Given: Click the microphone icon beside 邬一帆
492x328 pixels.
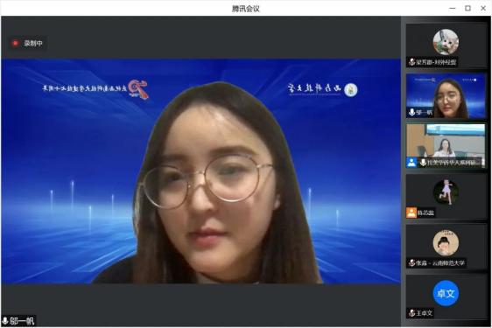Looking at the screenshot, I should (x=5, y=321).
